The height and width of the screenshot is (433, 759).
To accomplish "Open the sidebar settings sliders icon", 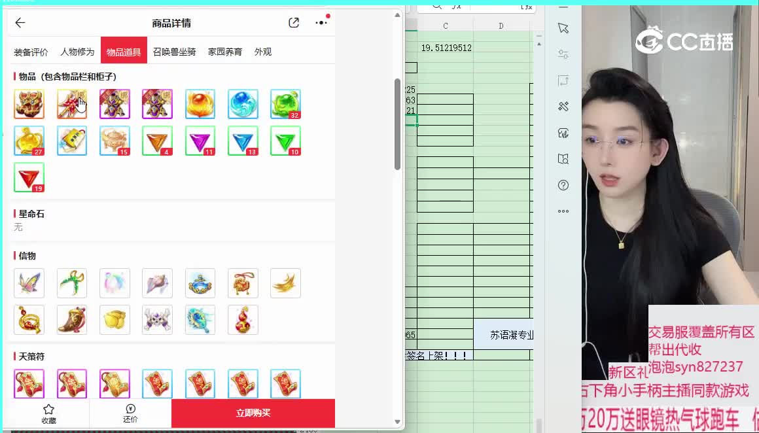I will pyautogui.click(x=563, y=54).
